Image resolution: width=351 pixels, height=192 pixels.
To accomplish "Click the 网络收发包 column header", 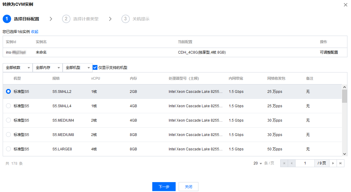I will coord(276,78).
